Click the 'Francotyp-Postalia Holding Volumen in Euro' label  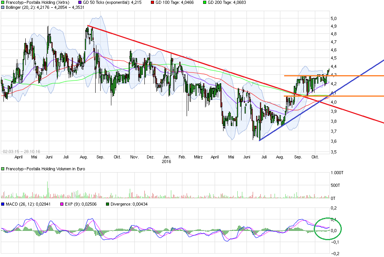point(45,169)
